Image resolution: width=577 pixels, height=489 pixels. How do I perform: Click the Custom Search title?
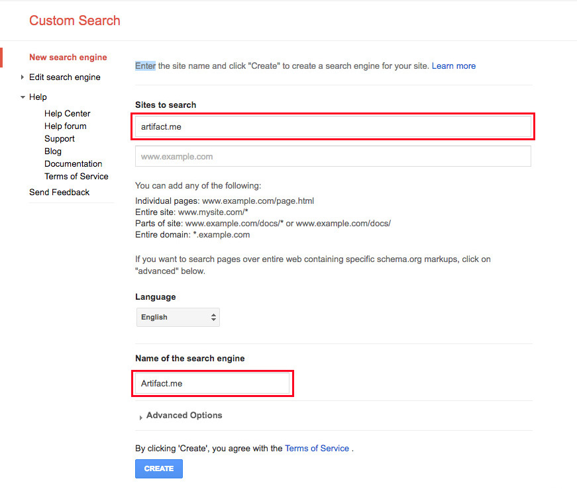[x=75, y=21]
